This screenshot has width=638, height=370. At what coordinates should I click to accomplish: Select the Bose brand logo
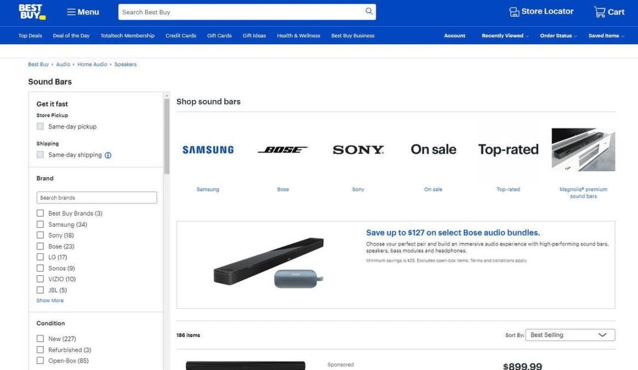point(283,149)
